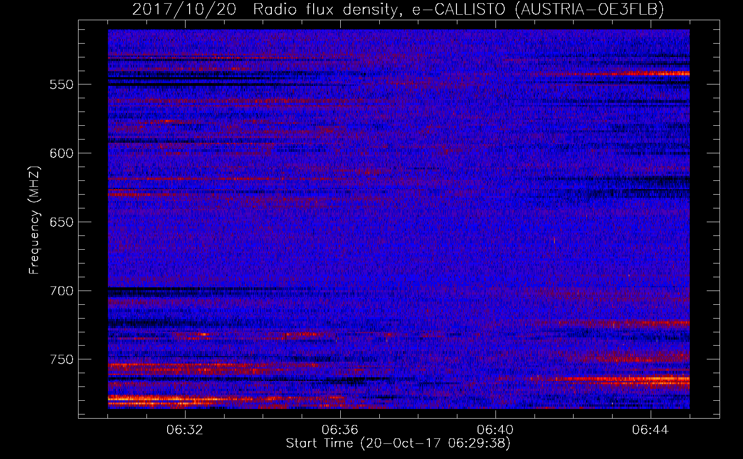Image resolution: width=743 pixels, height=459 pixels.
Task: Click the '06:40' time axis label
Action: pyautogui.click(x=495, y=430)
